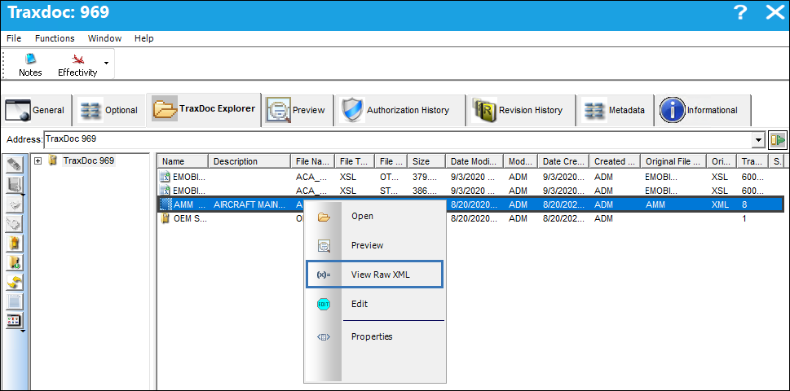Sort by the Original File ... column header
Viewport: 790px width, 391px height.
point(673,161)
